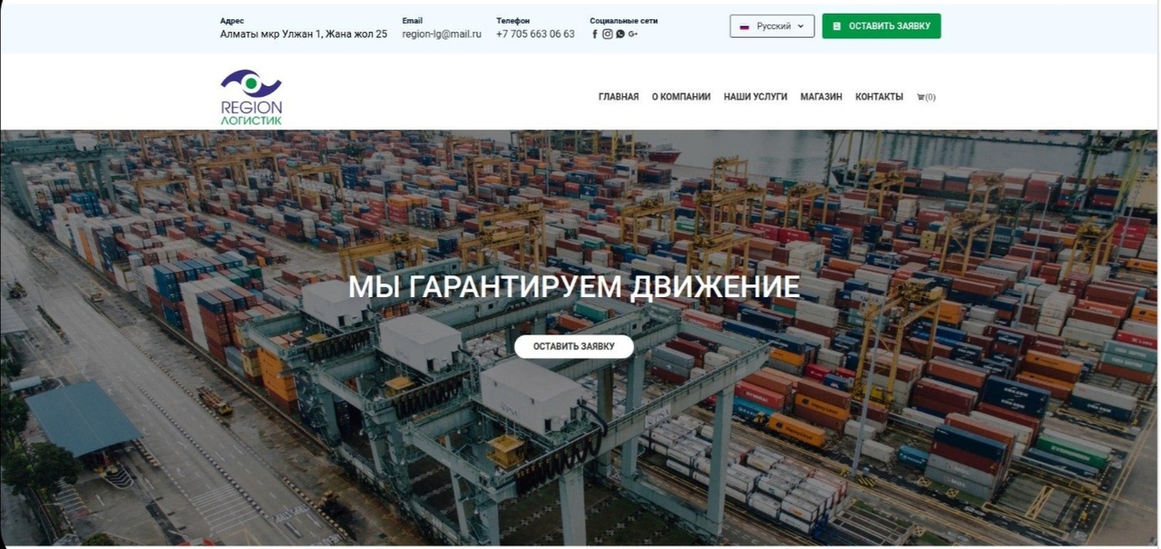Click the white Оставить заявку hero button
This screenshot has height=549, width=1161.
point(574,346)
